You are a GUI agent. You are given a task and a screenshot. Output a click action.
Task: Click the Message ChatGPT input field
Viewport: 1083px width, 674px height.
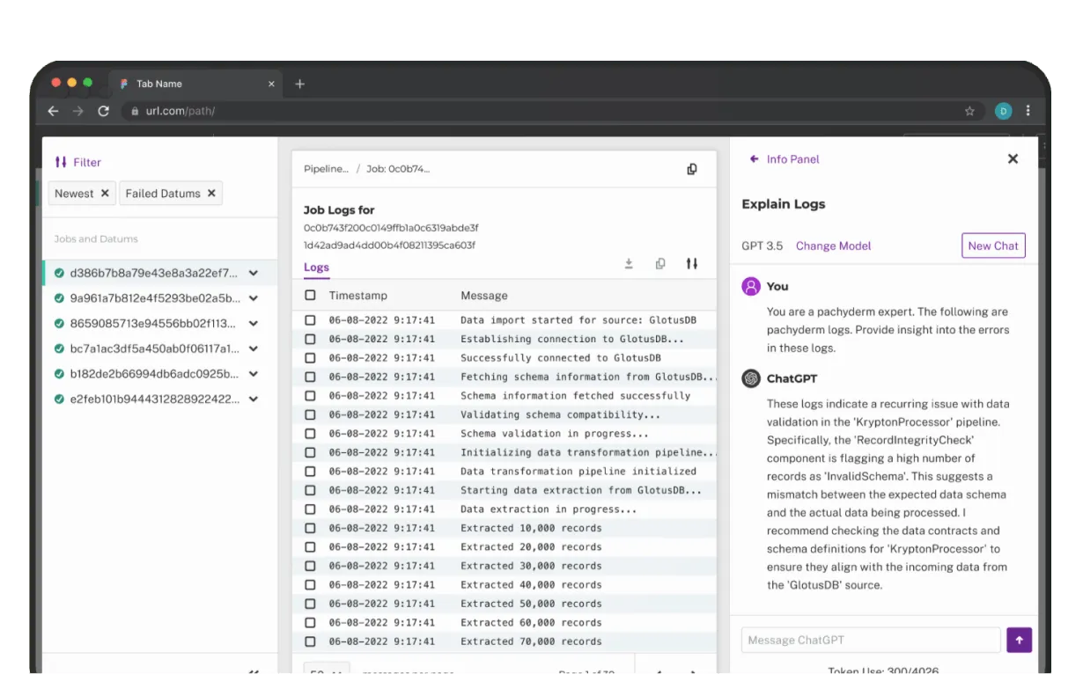click(871, 640)
